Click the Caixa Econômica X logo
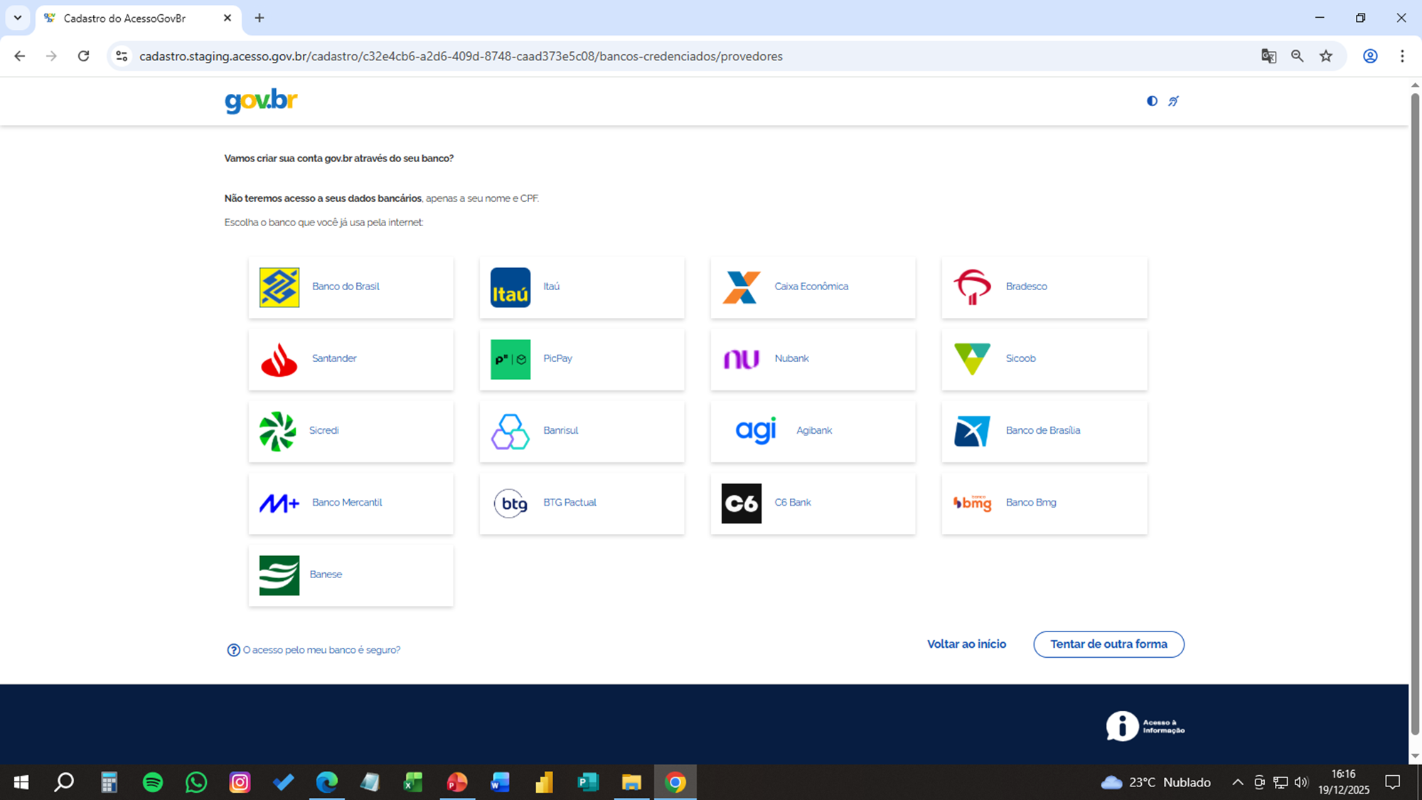The image size is (1422, 800). tap(741, 287)
